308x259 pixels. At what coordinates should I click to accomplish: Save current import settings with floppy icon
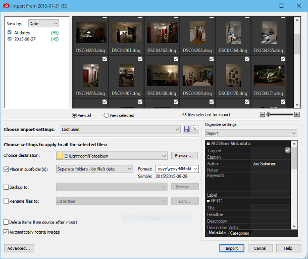(x=187, y=129)
